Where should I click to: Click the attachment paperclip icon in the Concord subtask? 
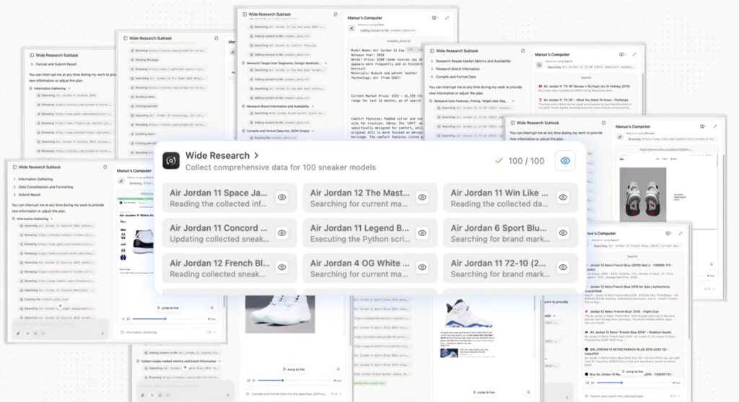point(18,333)
